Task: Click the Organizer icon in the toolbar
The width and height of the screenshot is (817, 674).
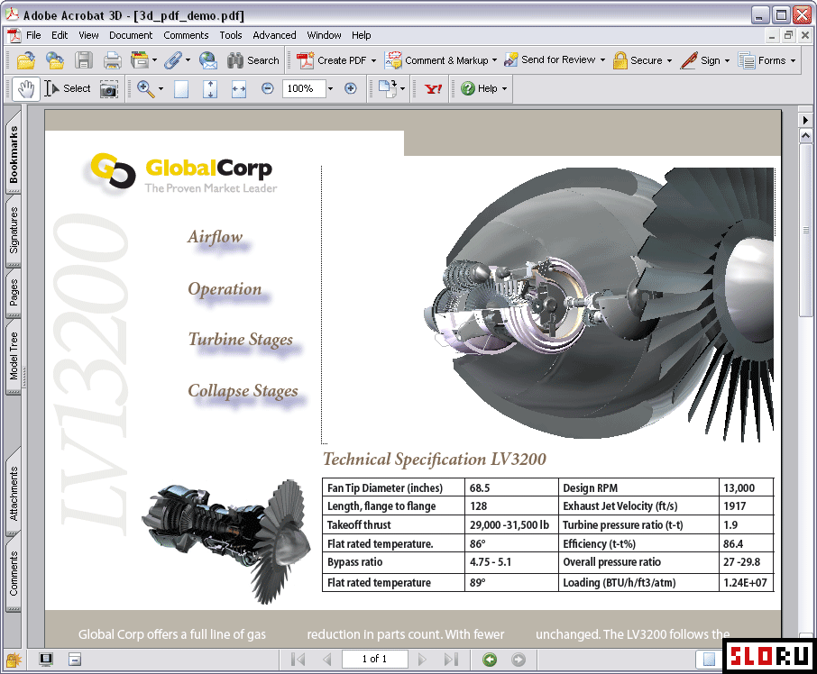Action: 139,60
